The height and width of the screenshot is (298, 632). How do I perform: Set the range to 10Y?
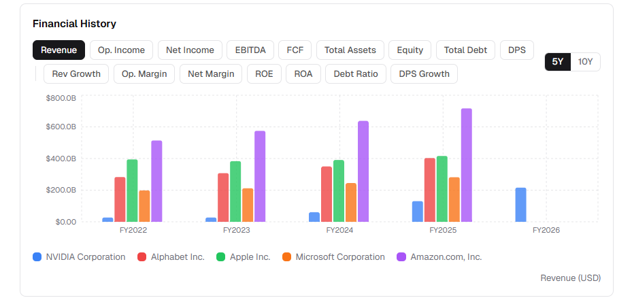[x=585, y=62]
